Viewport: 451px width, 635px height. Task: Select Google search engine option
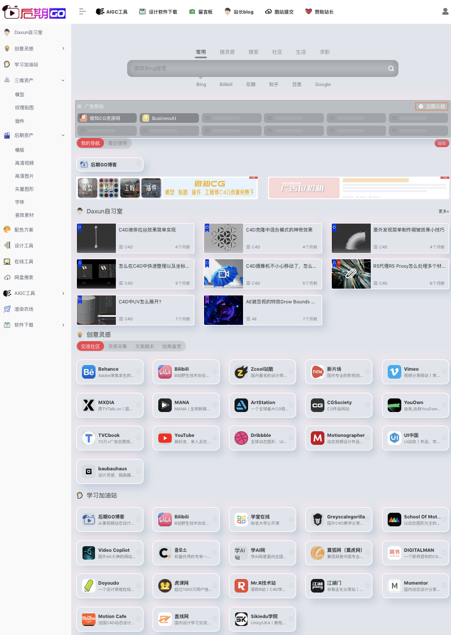click(323, 85)
